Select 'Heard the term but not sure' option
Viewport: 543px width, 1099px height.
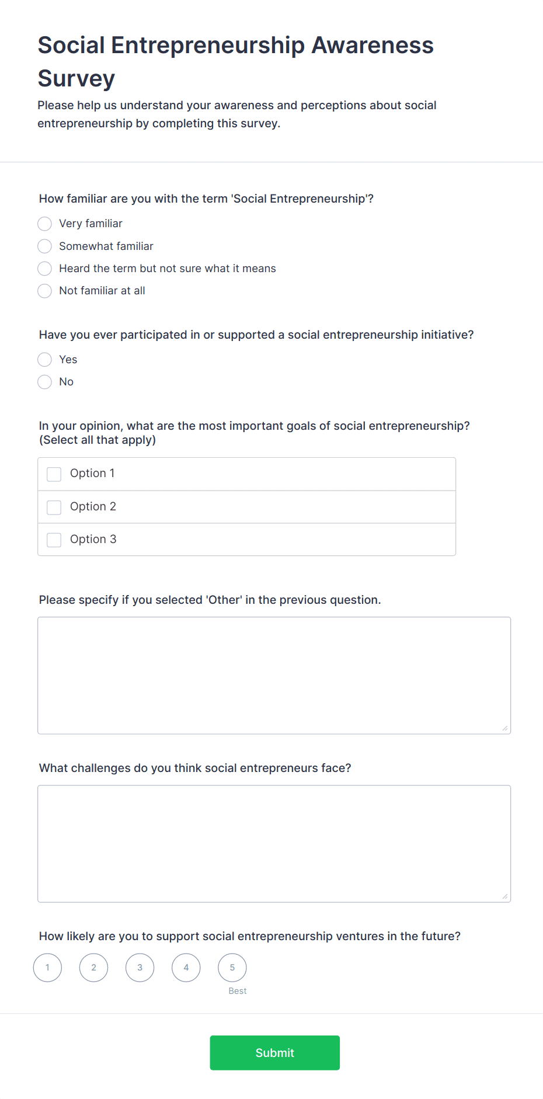click(45, 269)
